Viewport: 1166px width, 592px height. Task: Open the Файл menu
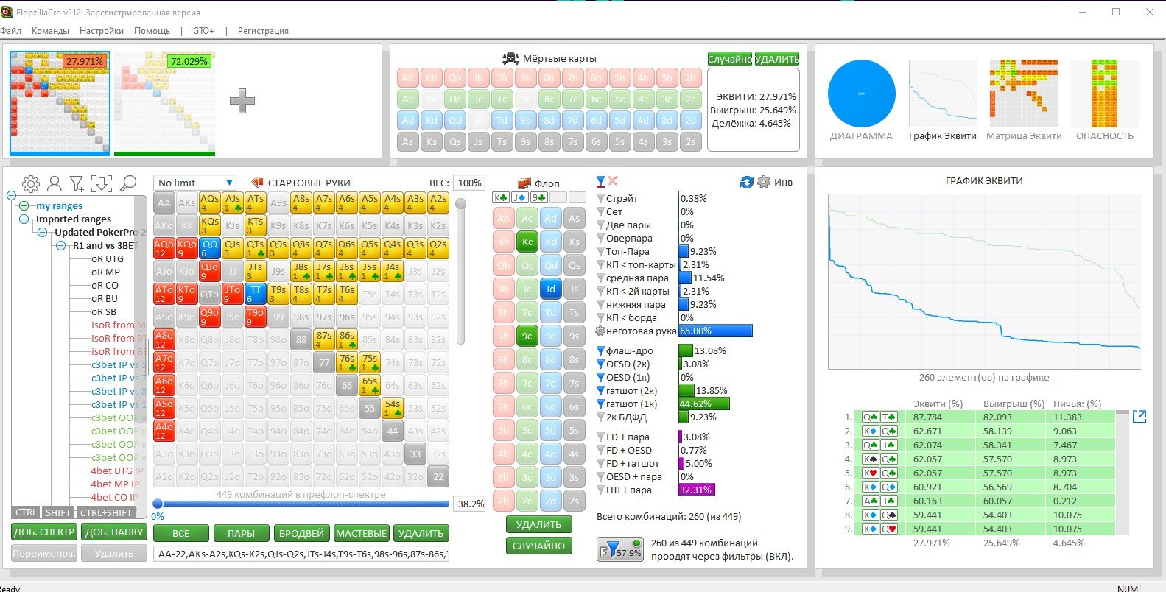point(10,31)
